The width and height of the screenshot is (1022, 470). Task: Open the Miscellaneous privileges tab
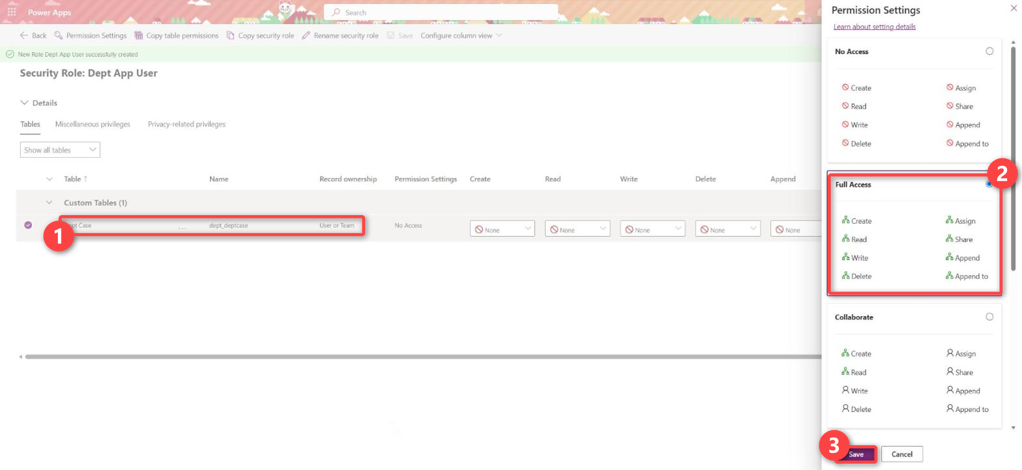click(93, 124)
